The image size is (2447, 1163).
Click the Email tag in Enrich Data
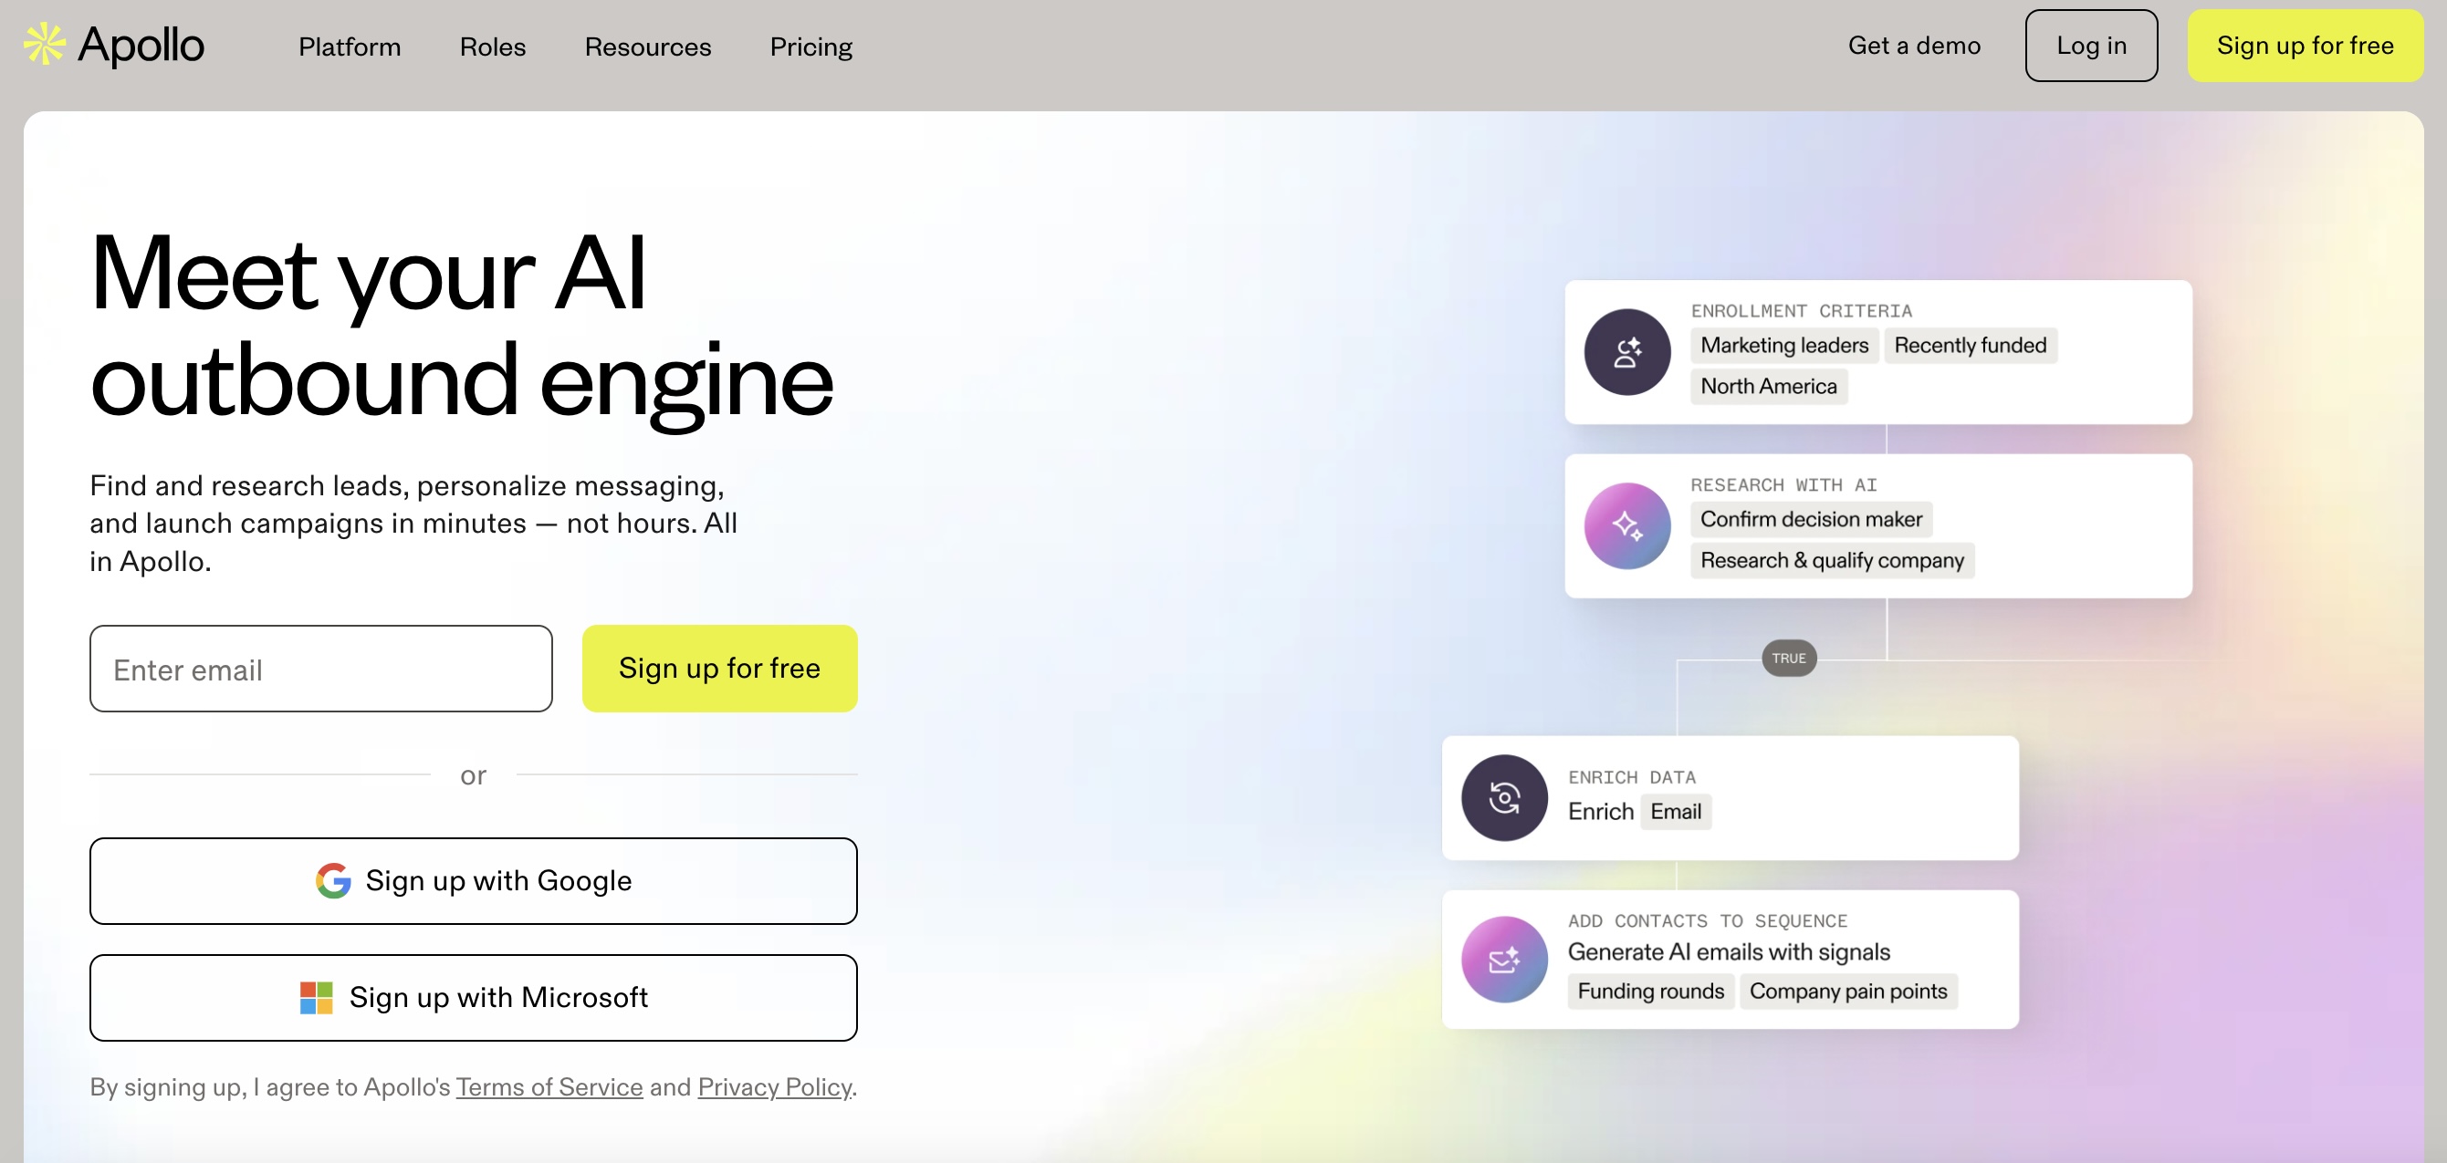coord(1676,811)
